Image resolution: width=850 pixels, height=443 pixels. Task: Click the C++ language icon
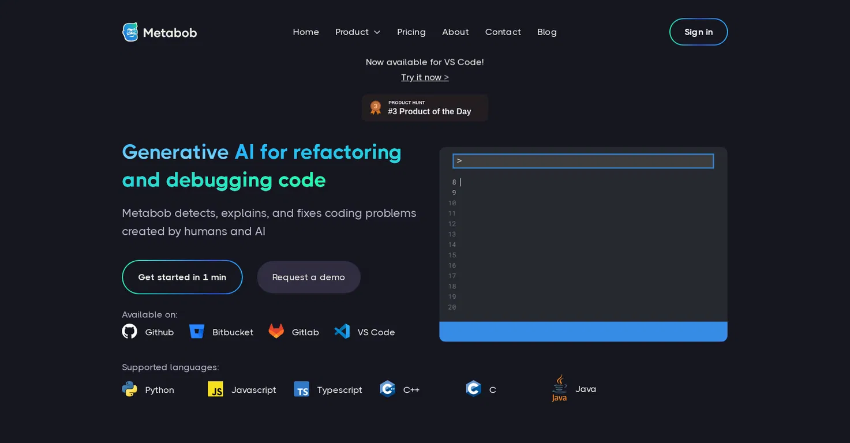[x=387, y=389]
